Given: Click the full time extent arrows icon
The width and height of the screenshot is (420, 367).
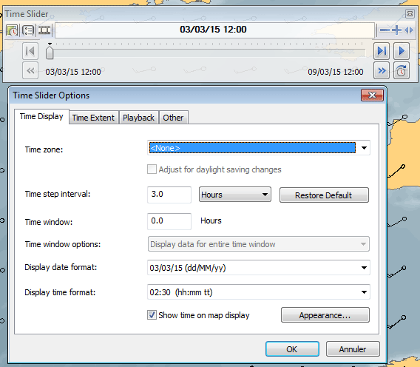Looking at the screenshot, I should click(x=409, y=30).
